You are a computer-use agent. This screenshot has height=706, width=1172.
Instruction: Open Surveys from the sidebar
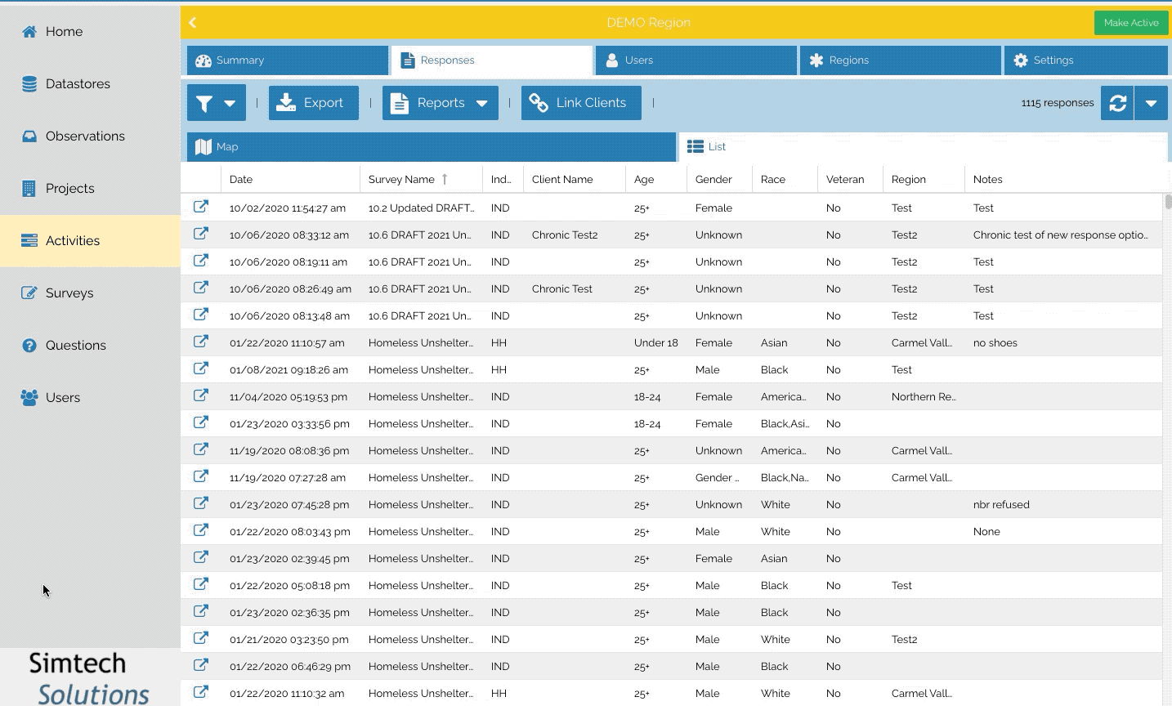click(69, 293)
